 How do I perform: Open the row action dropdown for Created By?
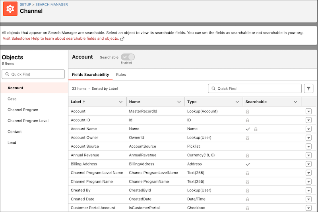tap(308, 191)
